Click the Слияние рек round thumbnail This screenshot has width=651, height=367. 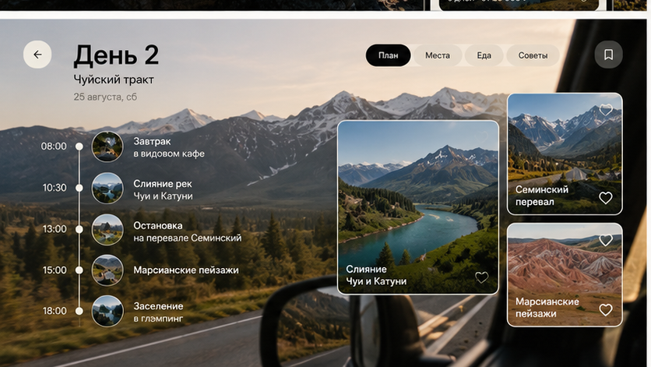107,188
